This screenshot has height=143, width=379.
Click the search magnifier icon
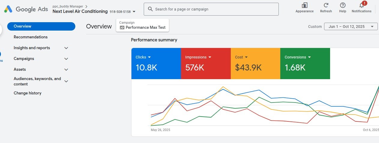tap(150, 9)
